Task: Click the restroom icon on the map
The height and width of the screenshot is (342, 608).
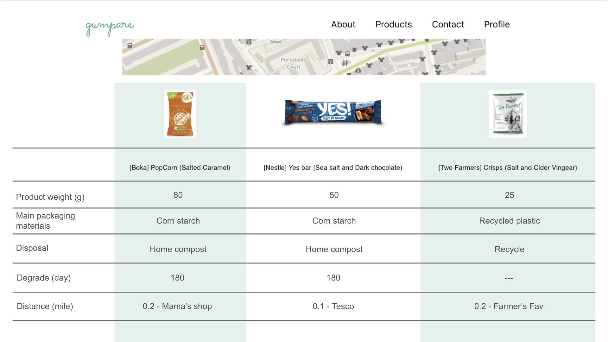Action: pyautogui.click(x=345, y=63)
